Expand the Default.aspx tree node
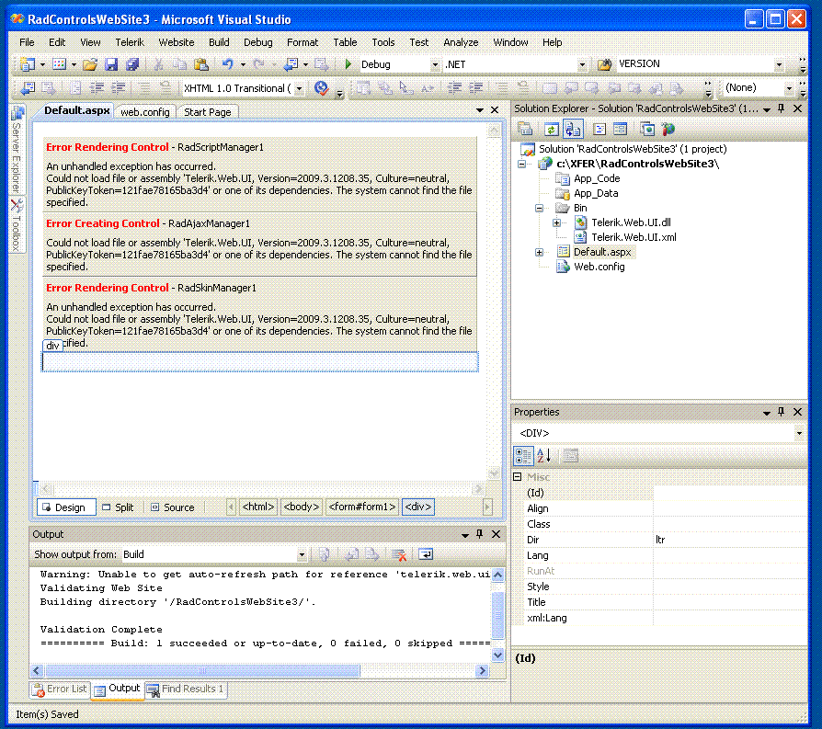 [539, 252]
